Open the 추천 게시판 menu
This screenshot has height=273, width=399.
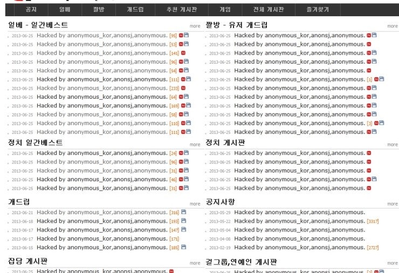click(x=181, y=9)
